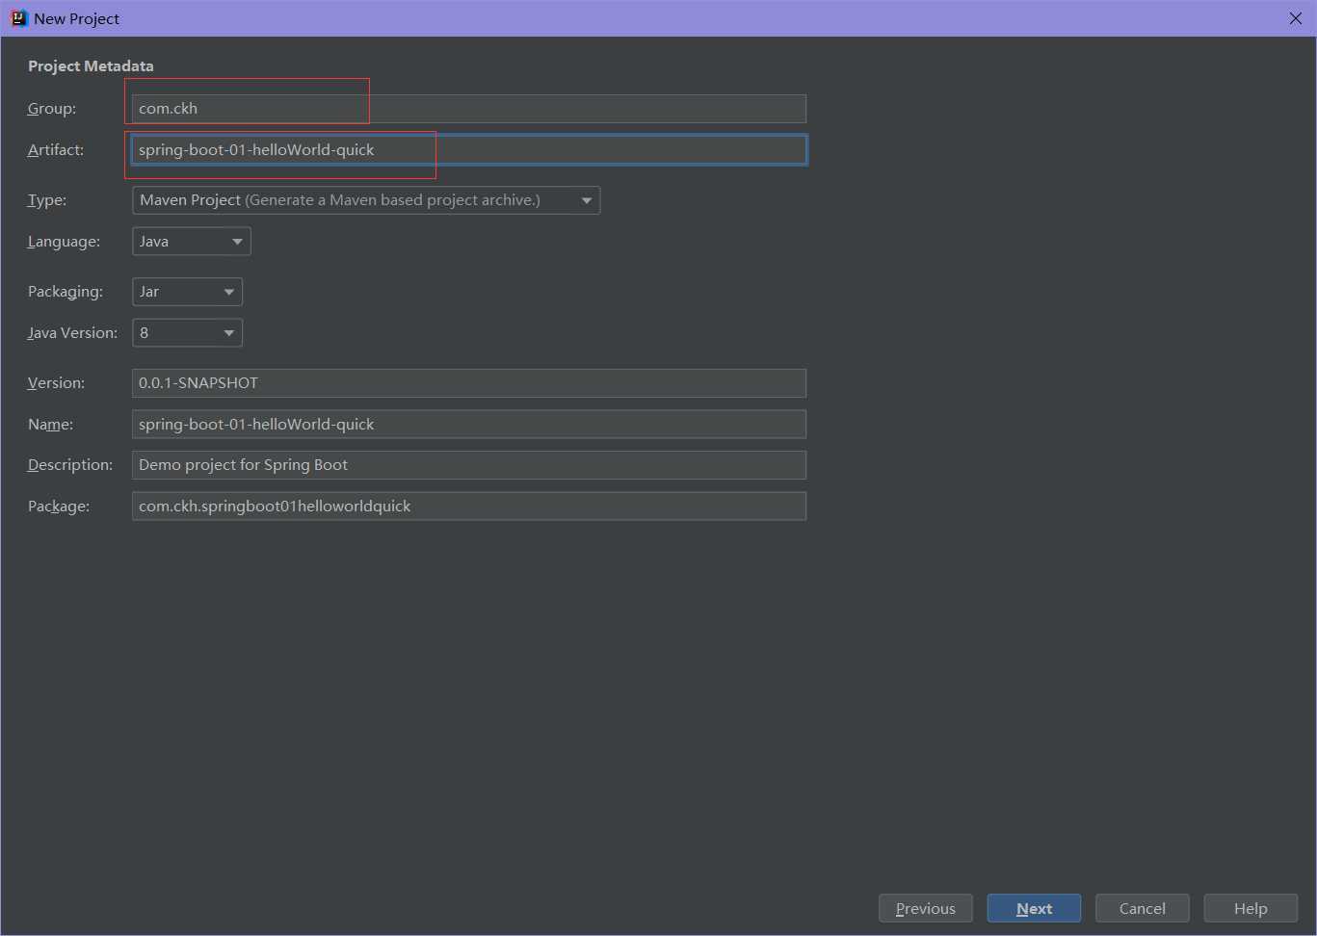Open the Type dropdown Maven Project
1317x936 pixels.
click(366, 200)
